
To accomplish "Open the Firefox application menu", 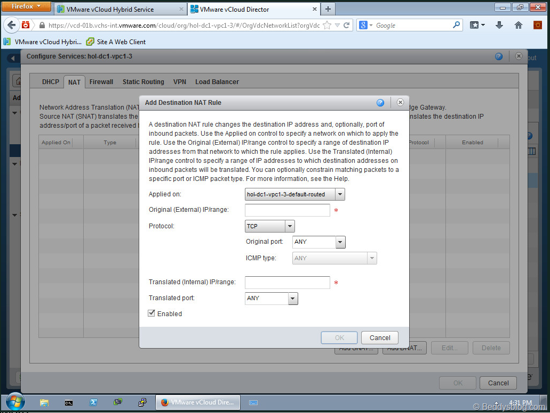I will [x=26, y=6].
